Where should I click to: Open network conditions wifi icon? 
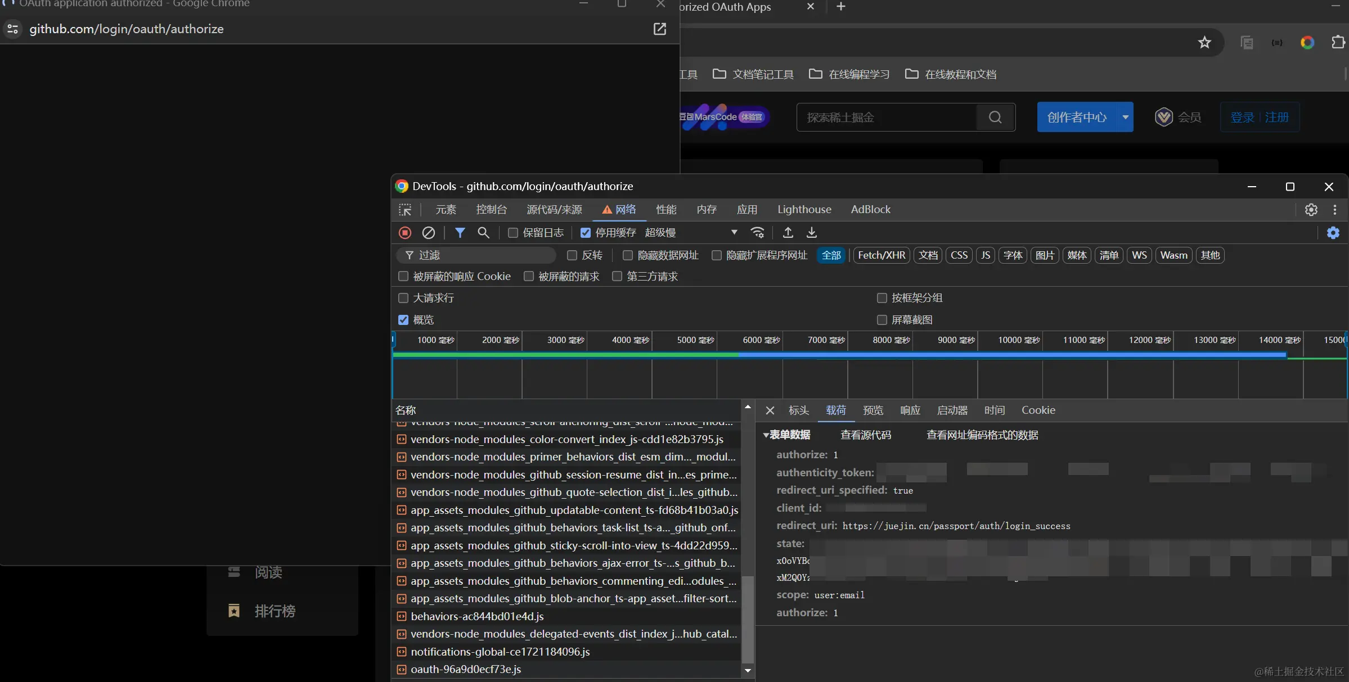point(758,232)
